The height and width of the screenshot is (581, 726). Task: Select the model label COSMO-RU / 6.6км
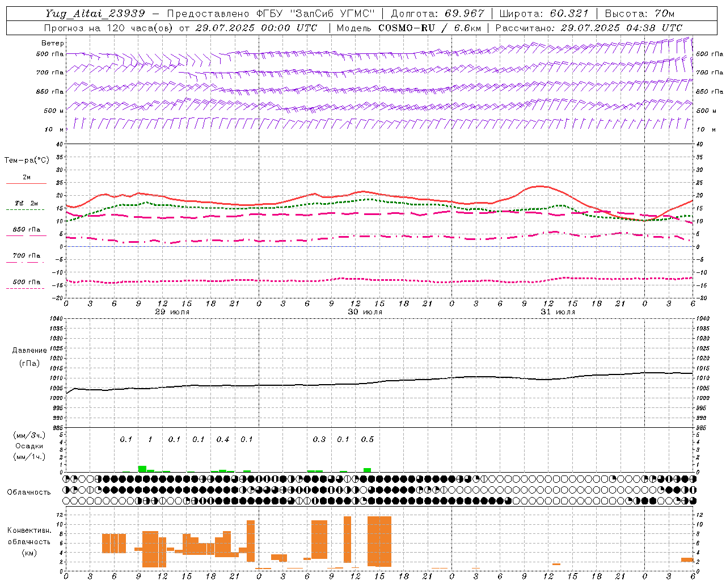click(x=429, y=28)
